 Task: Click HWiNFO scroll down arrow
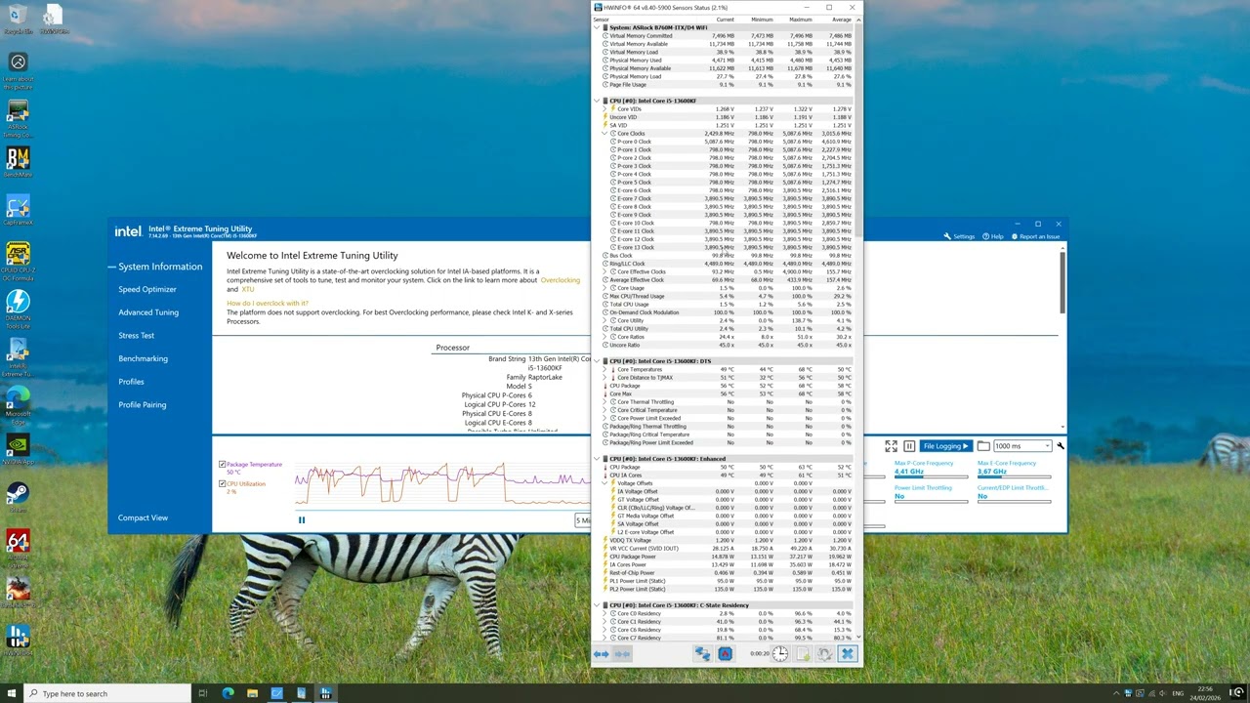coord(858,638)
